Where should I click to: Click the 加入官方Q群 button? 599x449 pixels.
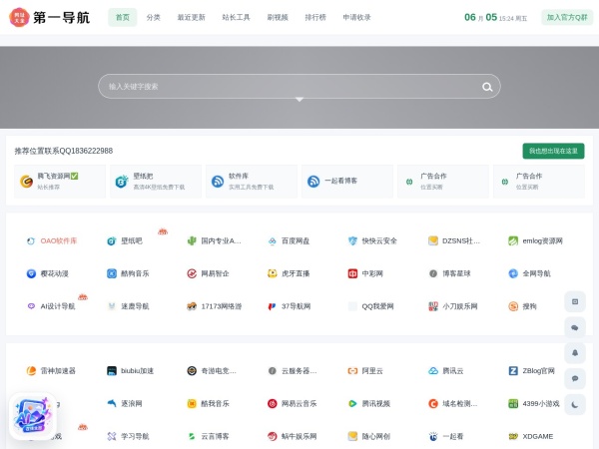[x=567, y=17]
